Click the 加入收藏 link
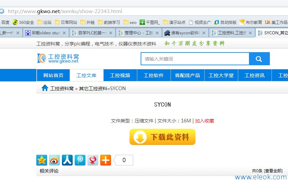 click(205, 121)
